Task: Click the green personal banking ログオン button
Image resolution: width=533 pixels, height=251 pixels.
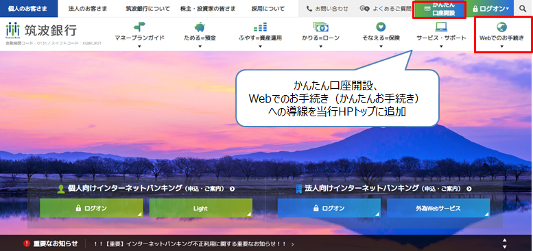Action: 91,208
